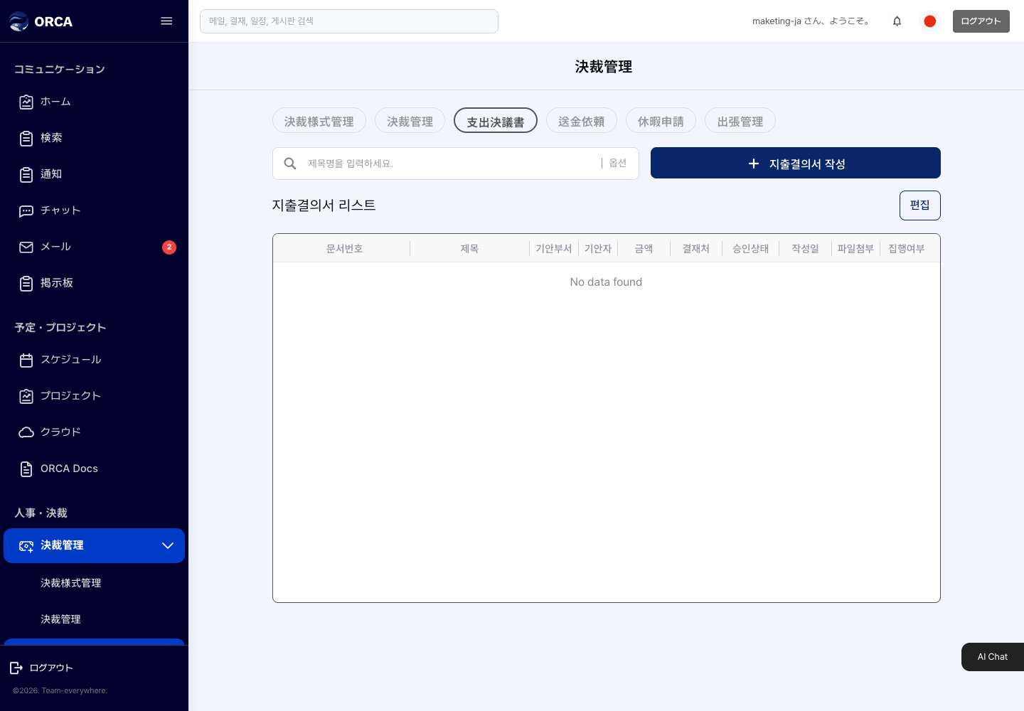The height and width of the screenshot is (711, 1024).
Task: Click the 집행여부 column header
Action: coord(907,248)
